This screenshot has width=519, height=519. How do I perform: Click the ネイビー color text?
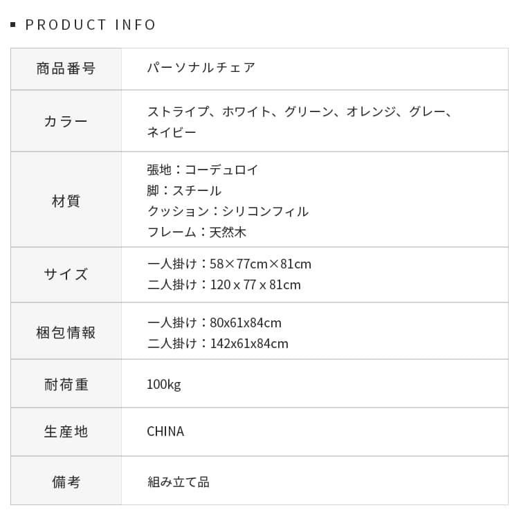pos(172,132)
